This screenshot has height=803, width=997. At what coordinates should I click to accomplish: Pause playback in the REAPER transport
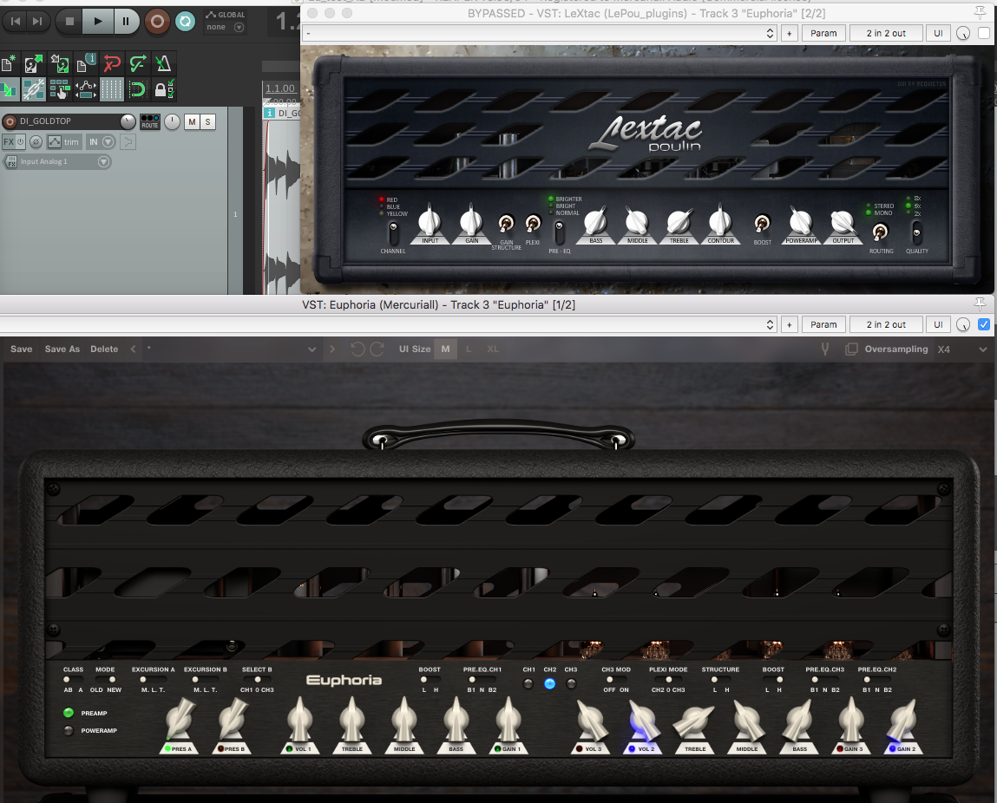(126, 22)
